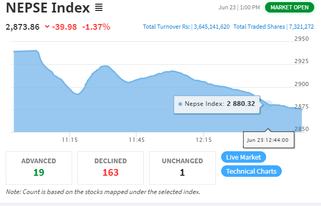Open the hamburger menu beside NEPSE Index
This screenshot has height=206, width=321.
(x=99, y=8)
